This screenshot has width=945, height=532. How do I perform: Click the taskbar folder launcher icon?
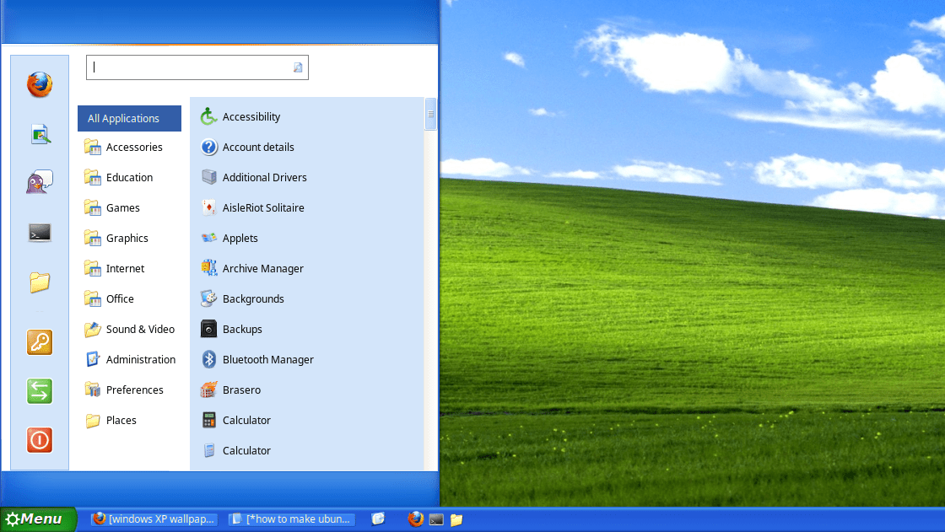456,519
